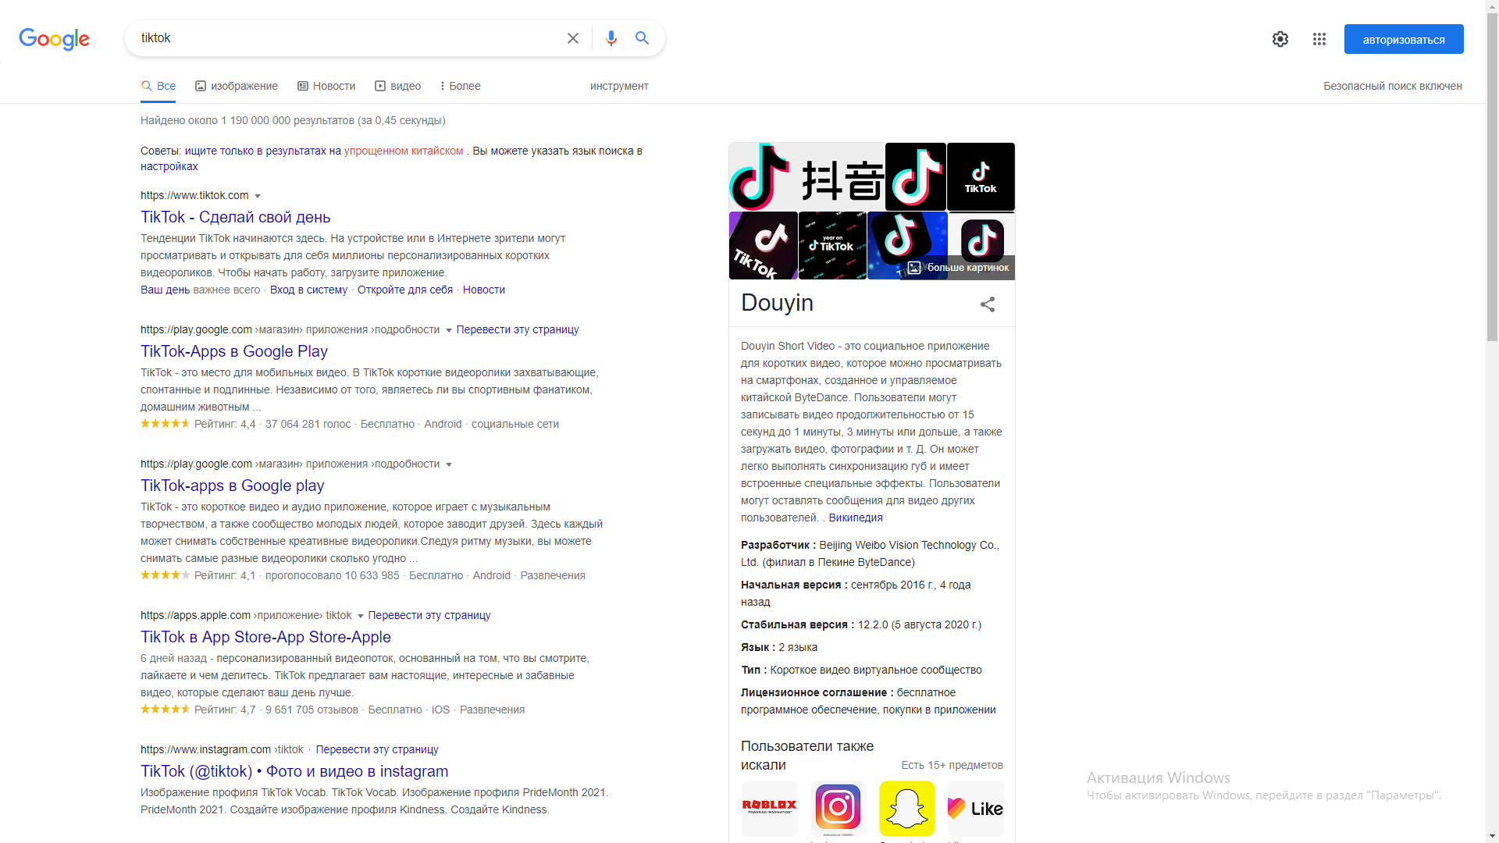Click the авторизоваться sign-in button
The height and width of the screenshot is (843, 1499).
point(1404,39)
